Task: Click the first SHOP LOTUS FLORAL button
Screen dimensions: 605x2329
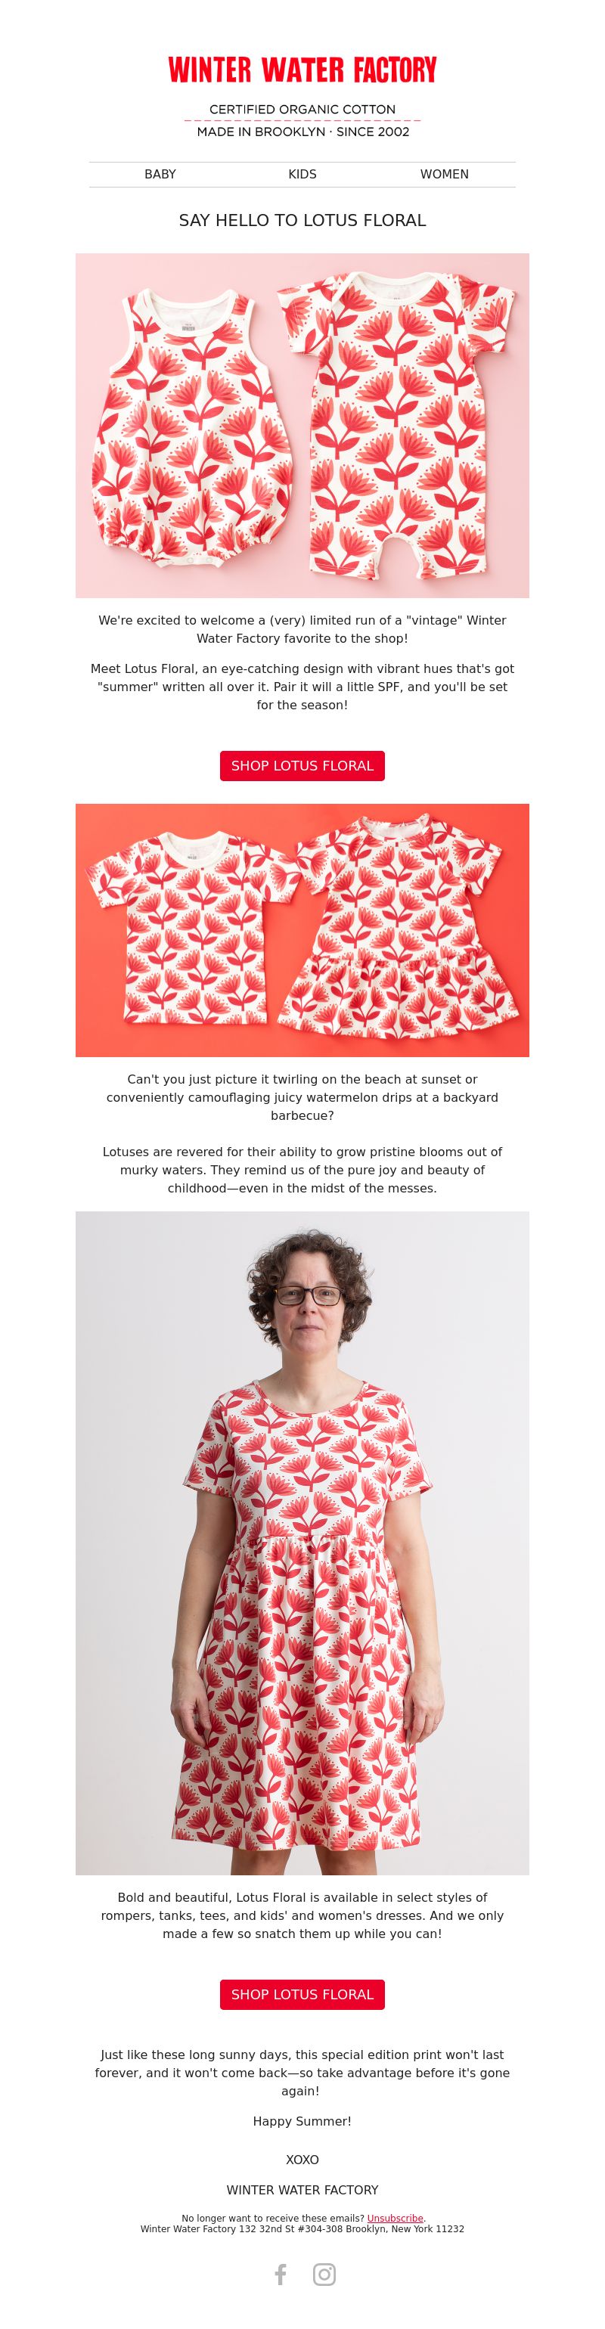Action: point(302,766)
